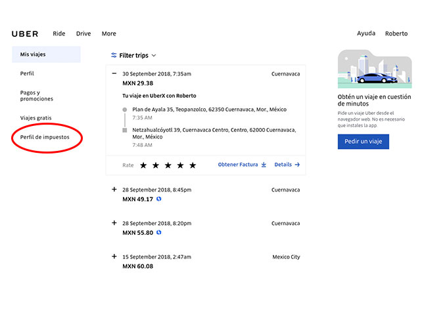Expand the 15 September 2018 trip
This screenshot has height=309, width=447.
point(114,257)
